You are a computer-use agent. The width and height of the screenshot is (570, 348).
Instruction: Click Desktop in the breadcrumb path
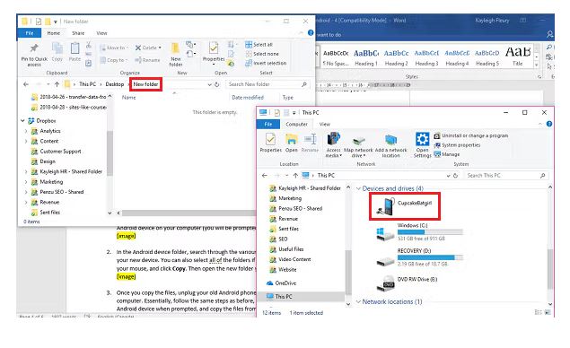tap(115, 84)
